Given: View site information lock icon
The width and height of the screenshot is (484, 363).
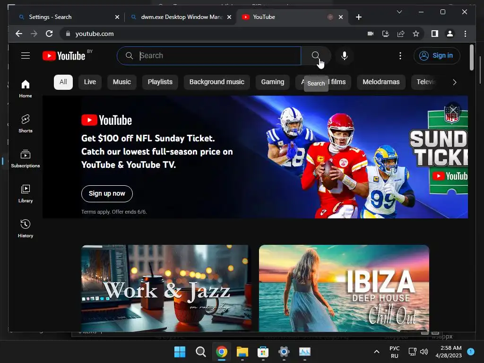Looking at the screenshot, I should pos(68,34).
